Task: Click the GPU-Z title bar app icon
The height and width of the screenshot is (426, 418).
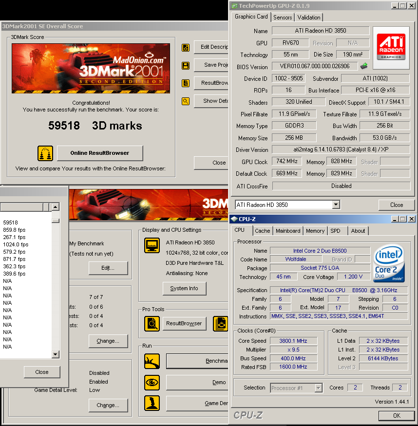Action: (x=234, y=6)
